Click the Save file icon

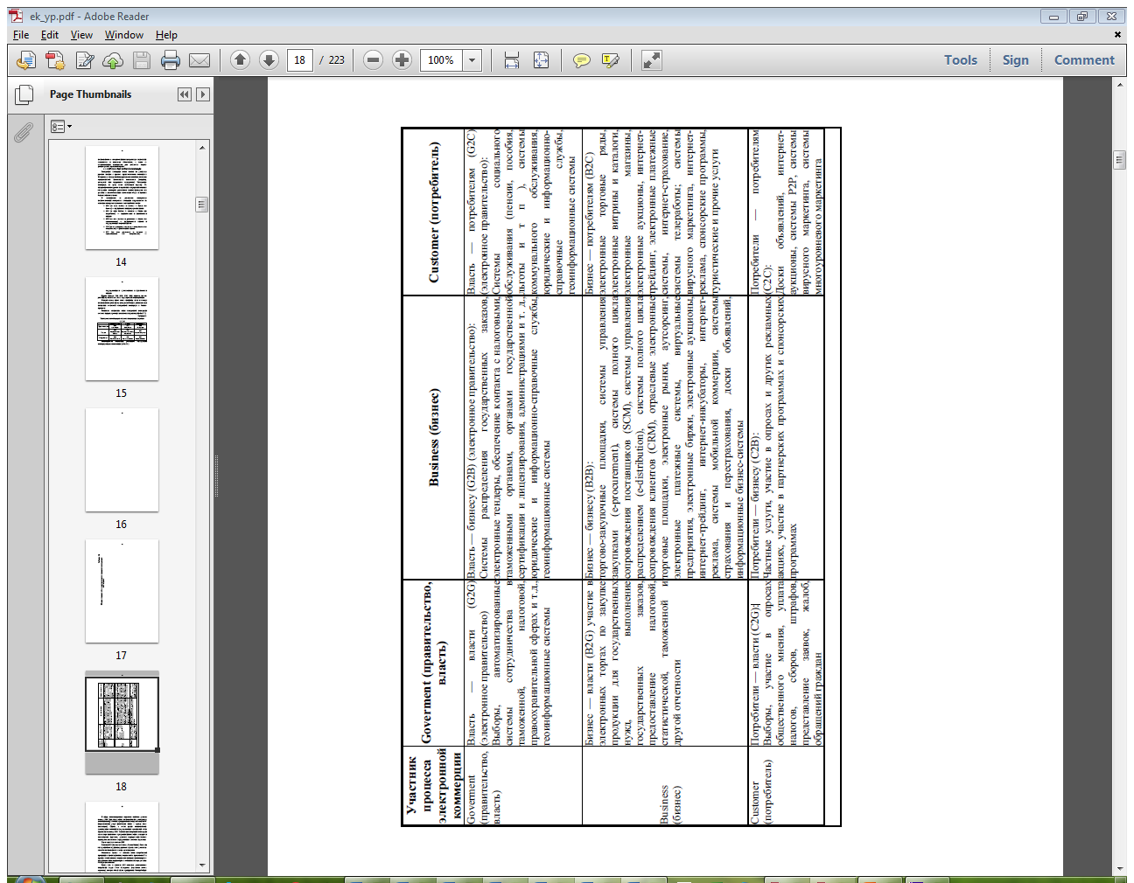142,60
